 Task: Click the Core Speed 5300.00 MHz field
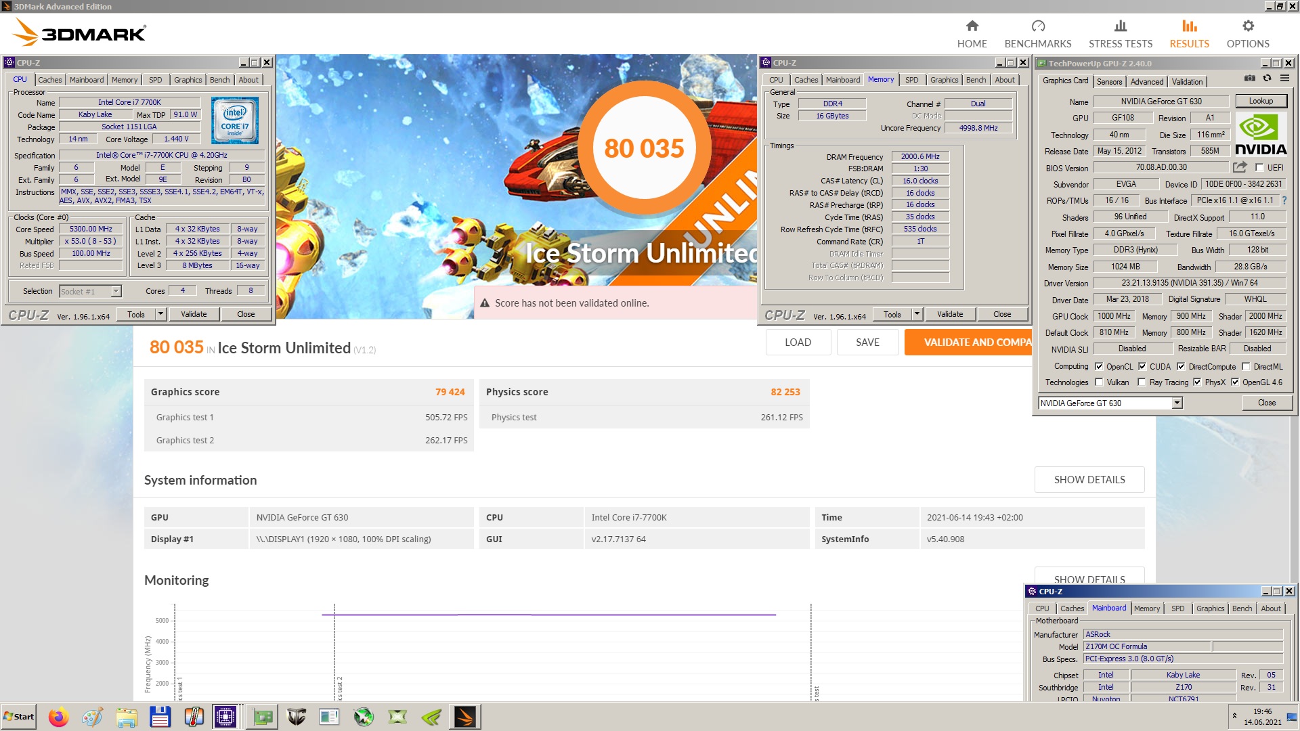[x=91, y=229]
